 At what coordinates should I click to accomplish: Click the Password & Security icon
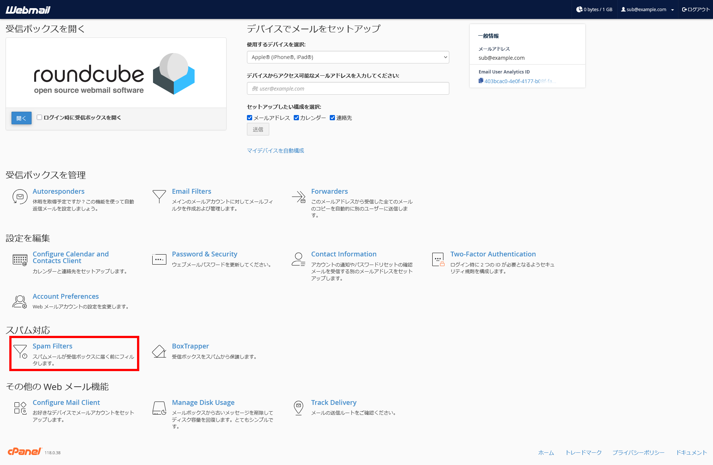(x=159, y=259)
